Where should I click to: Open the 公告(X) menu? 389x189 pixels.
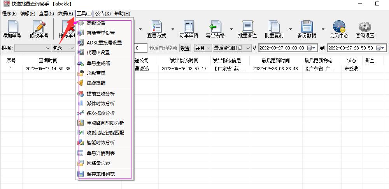tap(103, 14)
